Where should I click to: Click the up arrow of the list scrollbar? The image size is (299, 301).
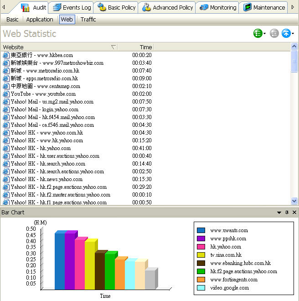coord(294,46)
